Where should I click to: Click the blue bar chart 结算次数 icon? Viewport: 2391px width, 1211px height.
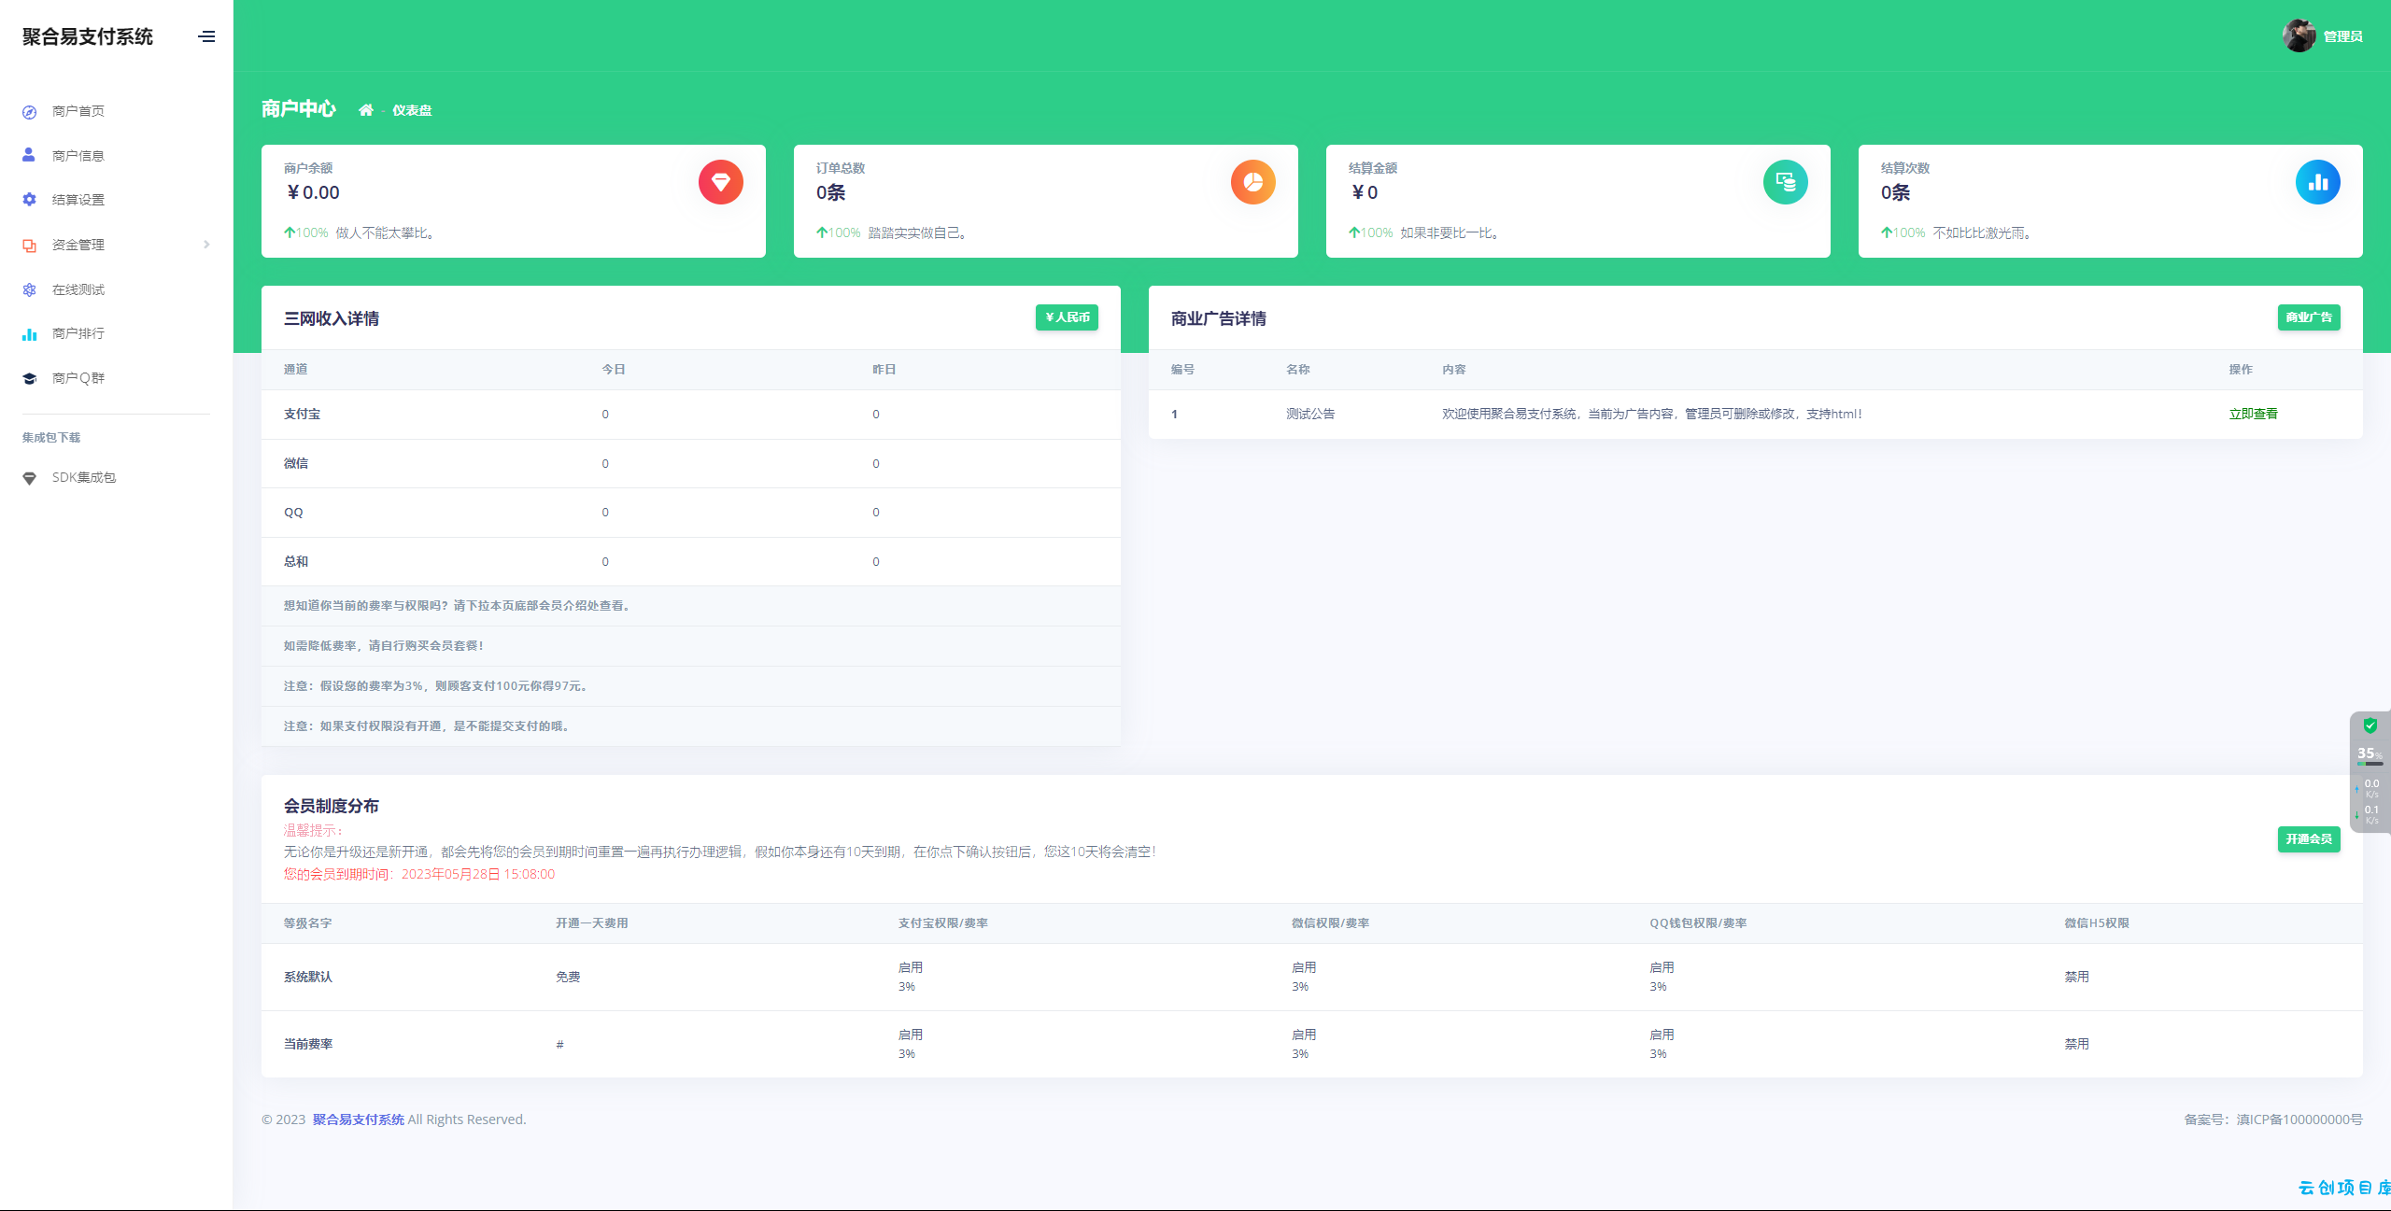[x=2317, y=182]
